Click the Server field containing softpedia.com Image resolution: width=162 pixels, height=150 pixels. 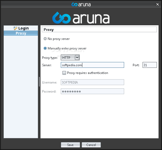92,65
